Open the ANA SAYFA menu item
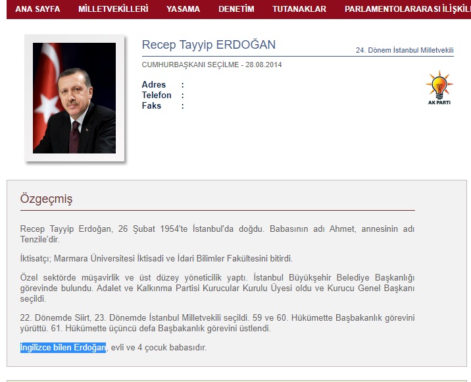The image size is (471, 382). pyautogui.click(x=37, y=9)
